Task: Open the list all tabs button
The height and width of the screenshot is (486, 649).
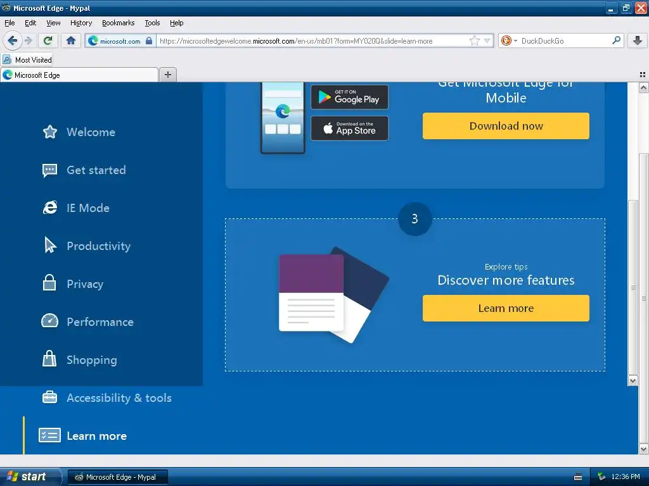Action: click(643, 75)
